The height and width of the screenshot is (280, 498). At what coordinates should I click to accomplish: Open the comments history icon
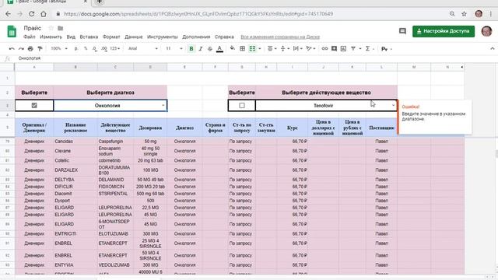(402, 31)
